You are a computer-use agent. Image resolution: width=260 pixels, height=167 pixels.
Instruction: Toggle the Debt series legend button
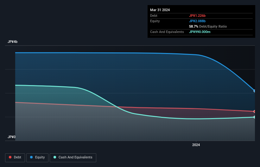pos(15,157)
